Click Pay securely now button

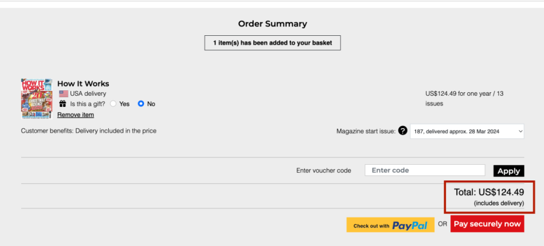[487, 224]
